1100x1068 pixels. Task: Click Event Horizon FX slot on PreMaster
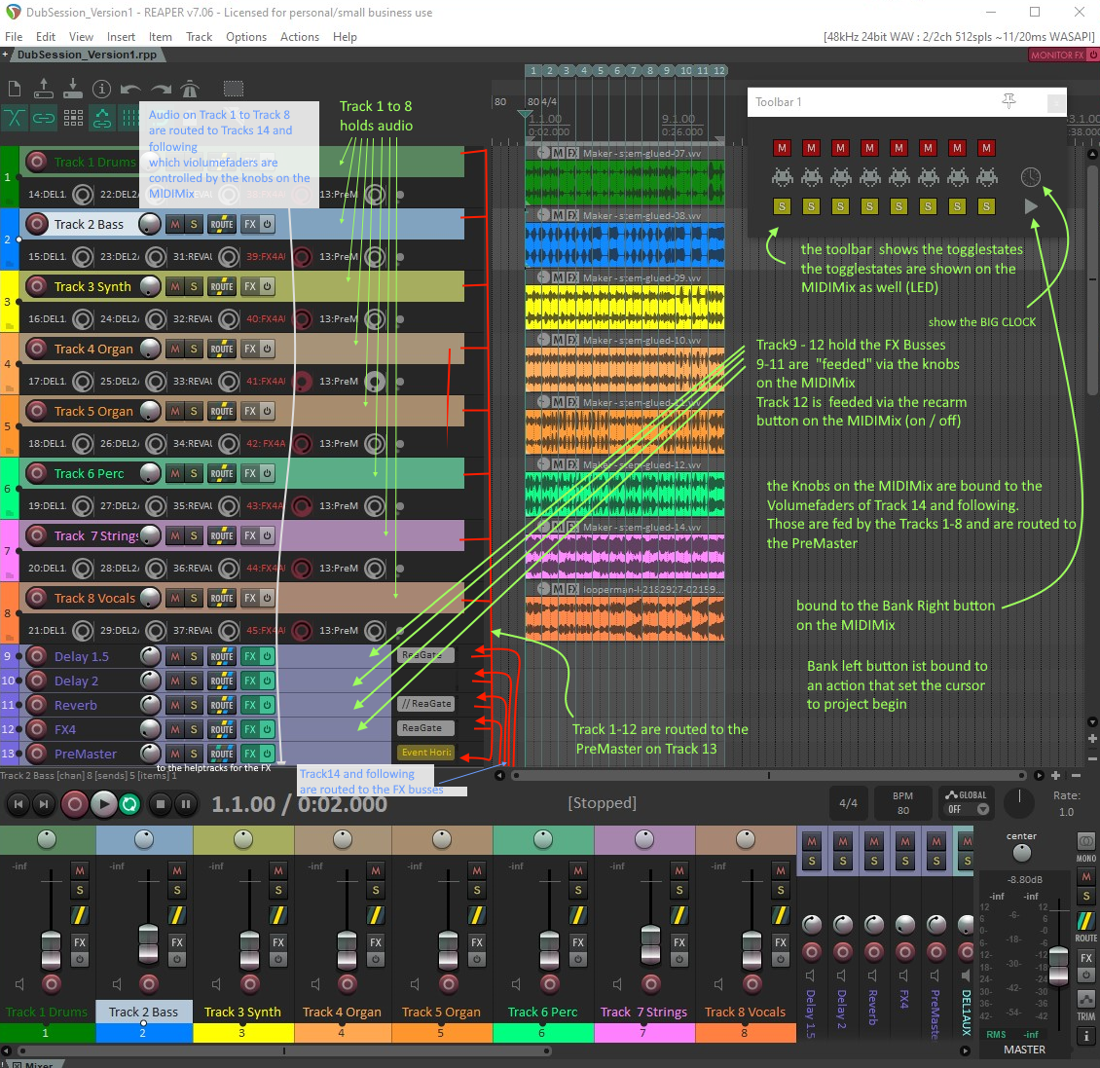(426, 753)
